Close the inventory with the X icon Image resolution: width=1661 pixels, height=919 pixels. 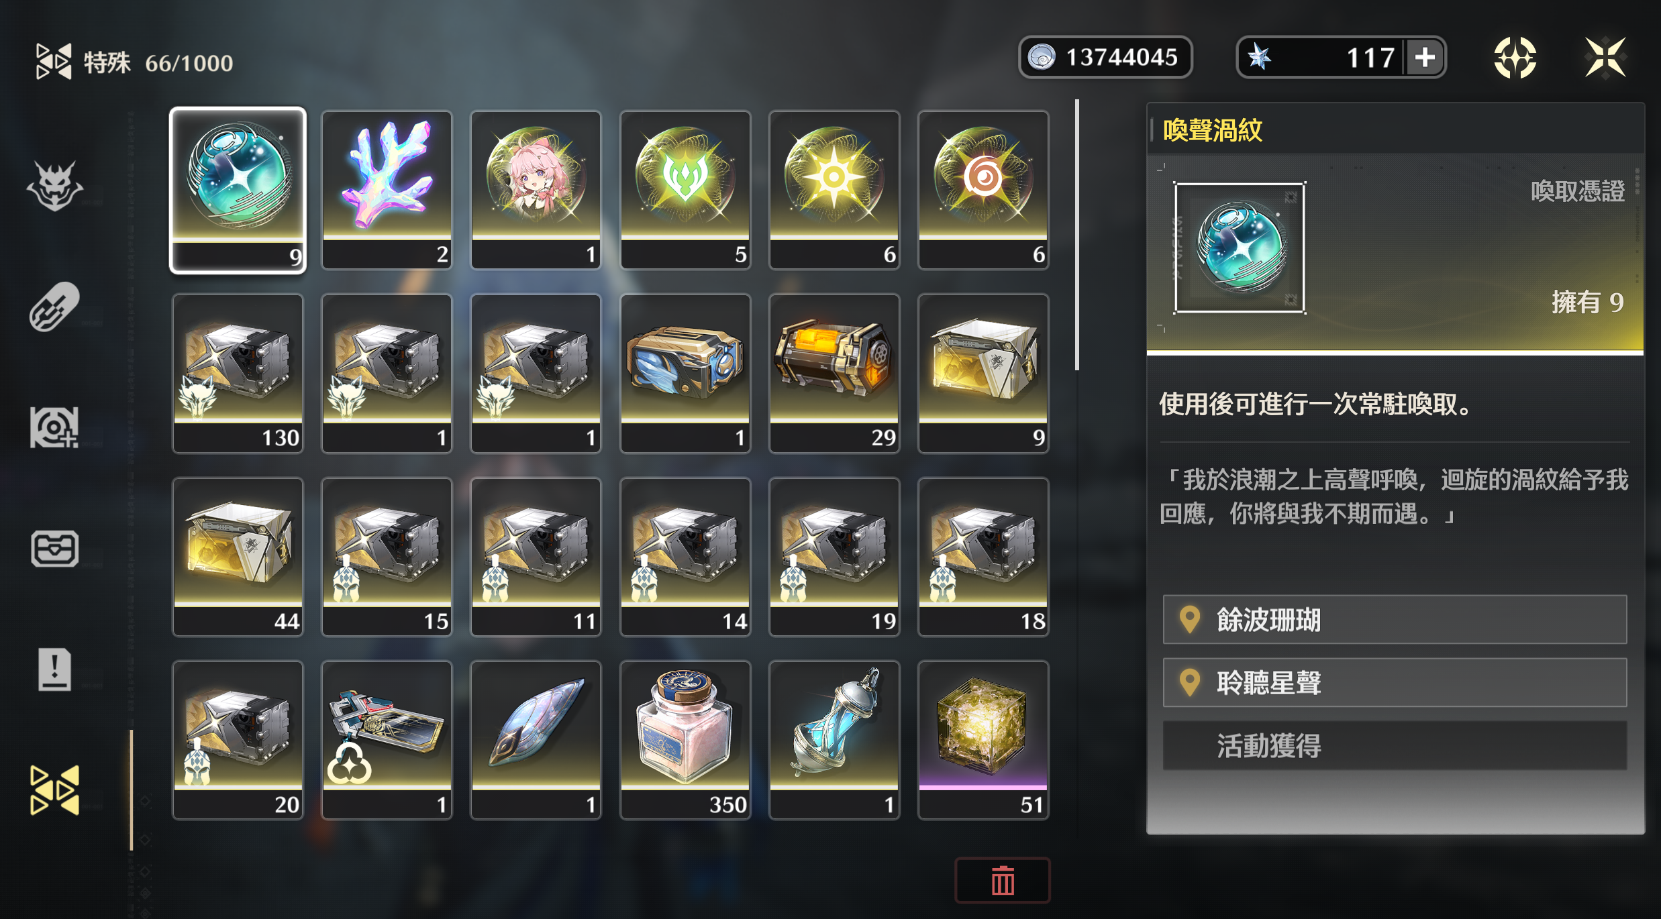[x=1605, y=58]
